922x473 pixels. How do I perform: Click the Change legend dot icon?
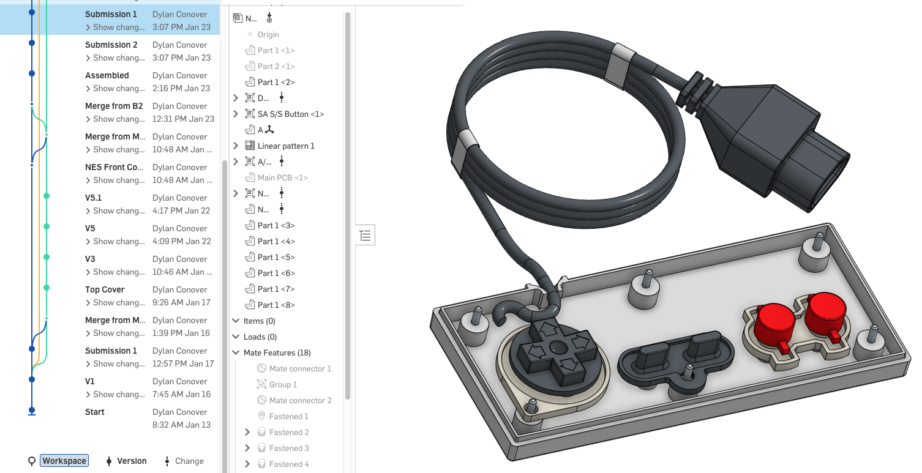(x=167, y=461)
